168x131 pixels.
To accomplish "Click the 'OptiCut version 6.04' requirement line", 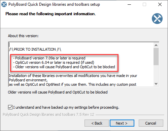I will pos(54,62).
